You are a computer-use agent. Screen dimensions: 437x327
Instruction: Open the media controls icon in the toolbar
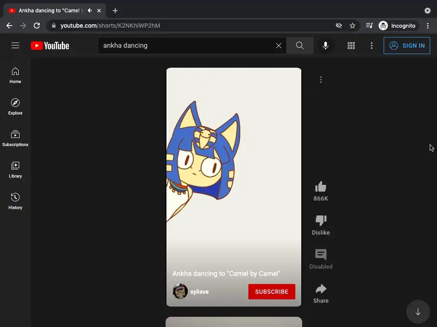click(x=369, y=26)
